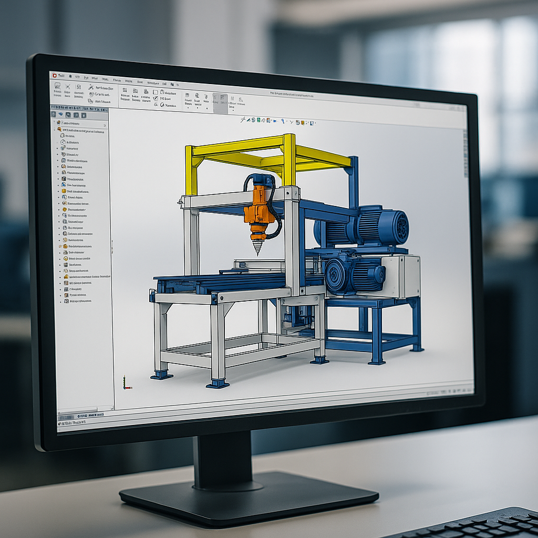Click the first tab icon above the feature tree
The width and height of the screenshot is (538, 538).
[x=54, y=113]
